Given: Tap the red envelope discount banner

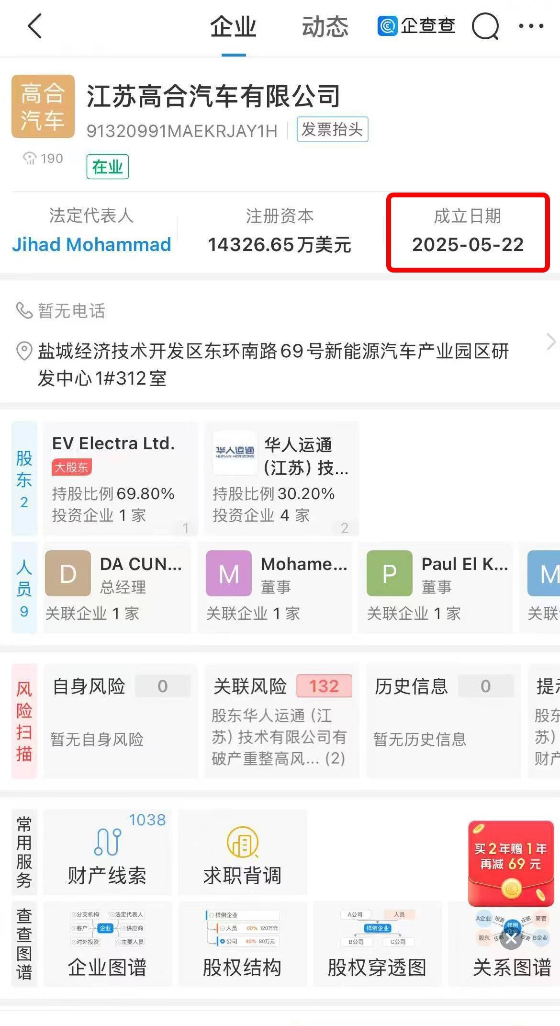Looking at the screenshot, I should tap(511, 863).
